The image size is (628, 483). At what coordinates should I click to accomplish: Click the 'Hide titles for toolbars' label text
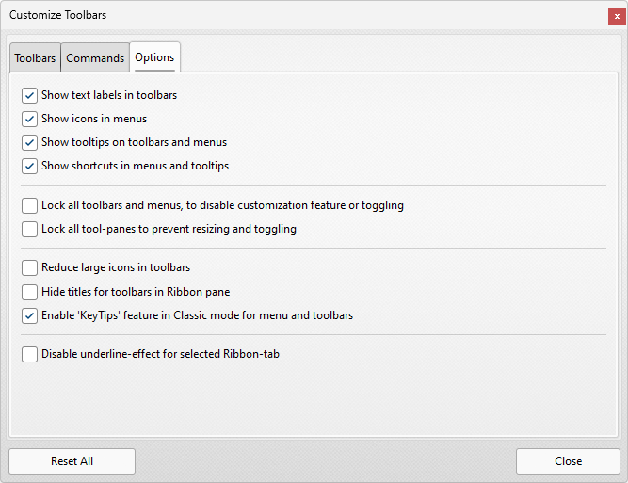[x=136, y=292]
